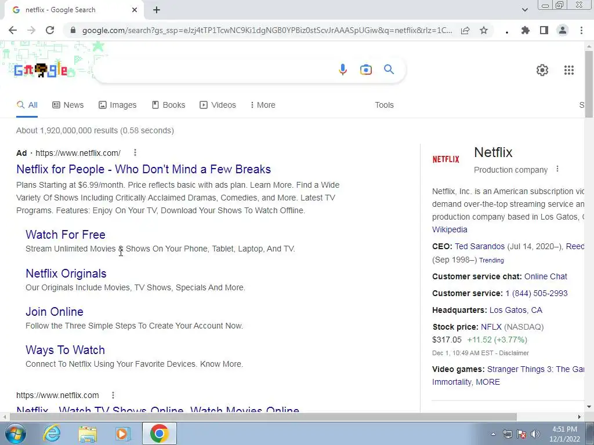Switch to the Images tab
594x445 pixels.
pyautogui.click(x=117, y=105)
